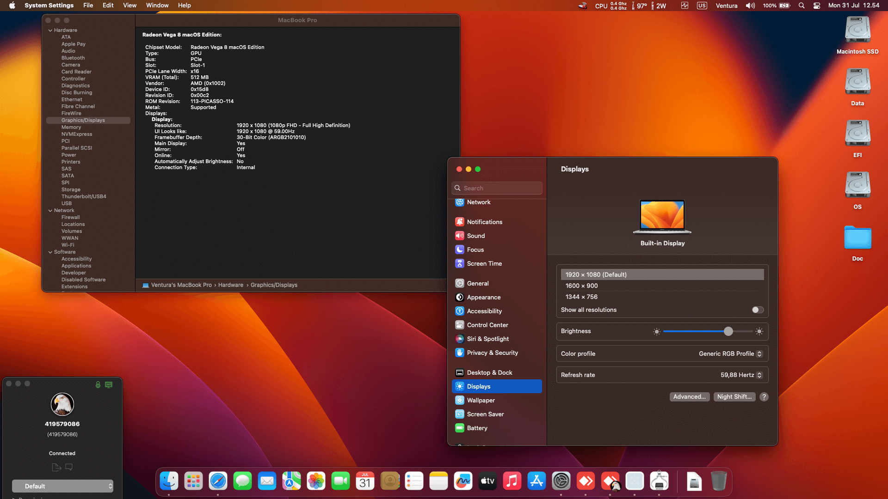The width and height of the screenshot is (888, 499).
Task: Select 1600 × 900 resolution
Action: (x=662, y=286)
